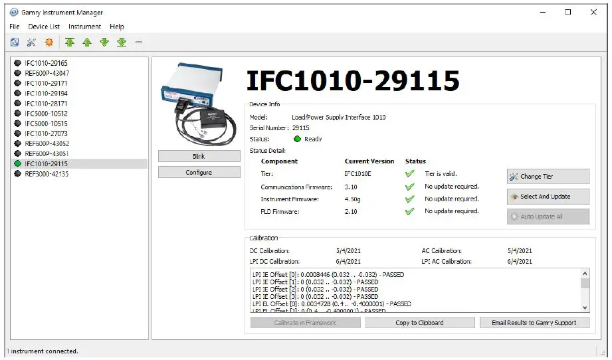Click the Change Tier button
The width and height of the screenshot is (612, 360).
[548, 176]
